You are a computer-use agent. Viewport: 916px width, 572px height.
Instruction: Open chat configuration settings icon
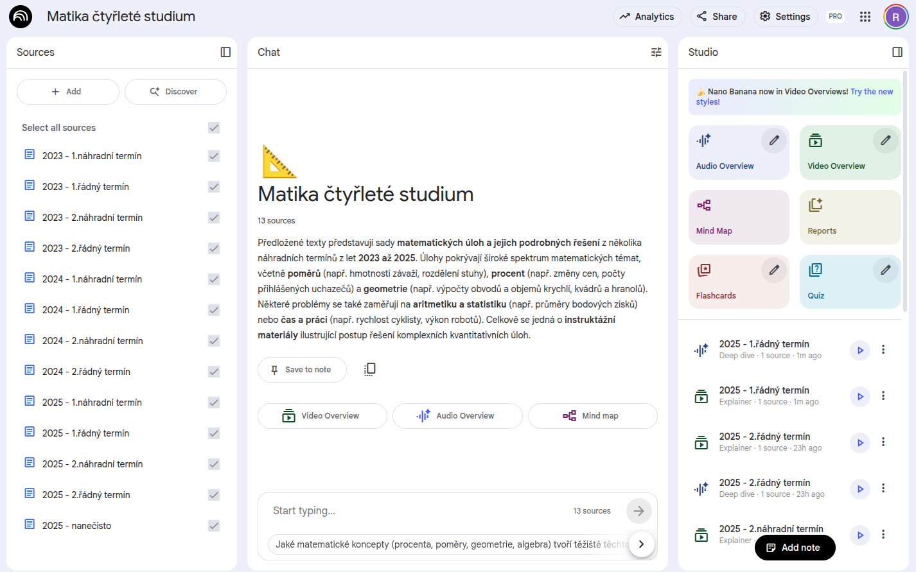click(x=656, y=52)
